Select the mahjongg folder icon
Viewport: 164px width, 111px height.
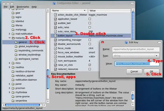pyautogui.click(x=13, y=30)
